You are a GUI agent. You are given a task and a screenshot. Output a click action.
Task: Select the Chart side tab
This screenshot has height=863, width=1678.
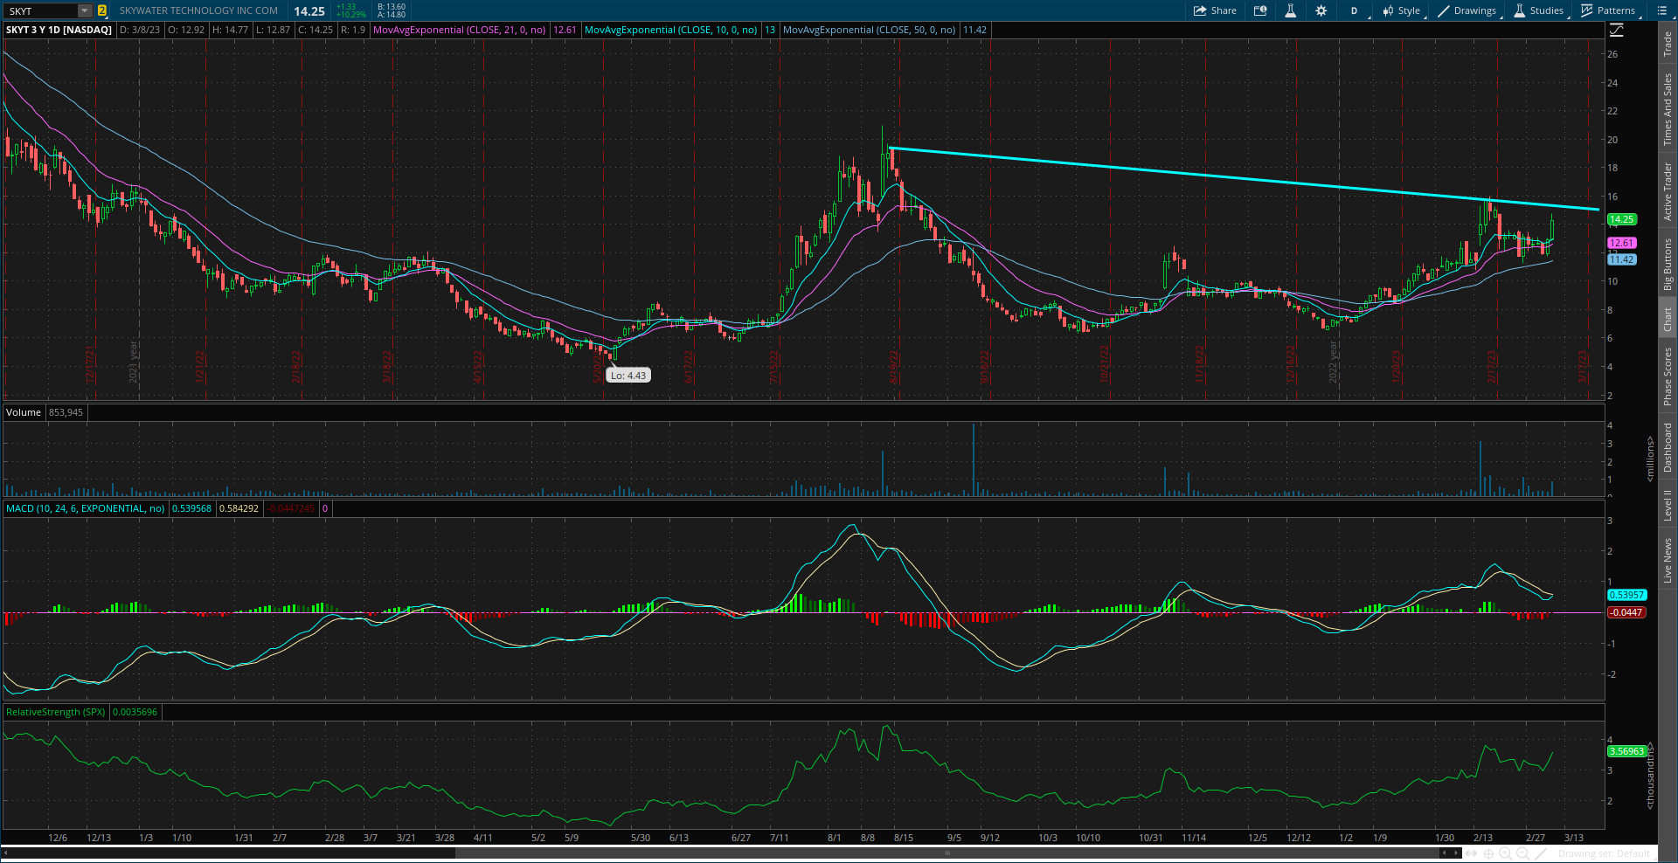(1668, 319)
